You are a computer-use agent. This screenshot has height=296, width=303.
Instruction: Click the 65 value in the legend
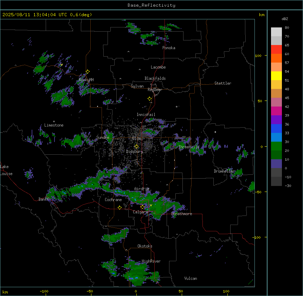click(287, 45)
